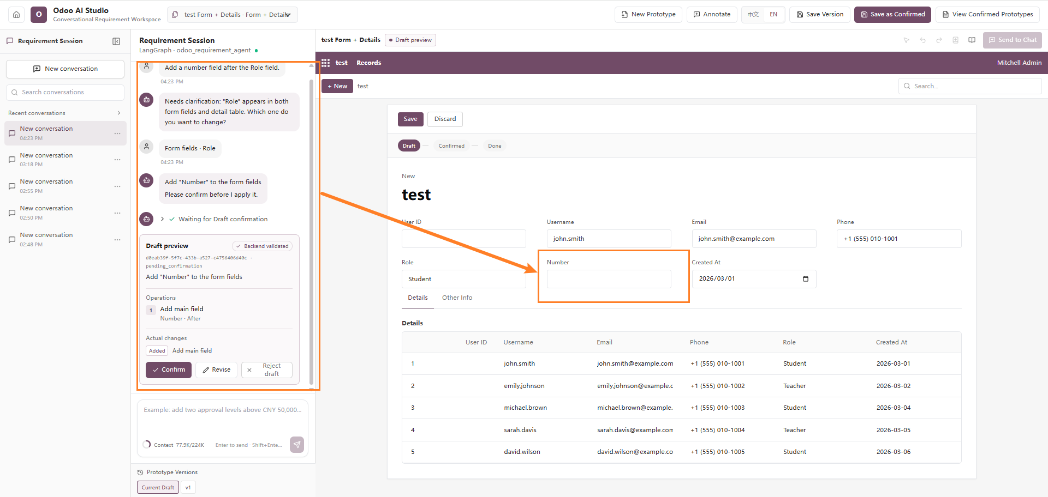Click the user avatar beside 'Form fields · Role'
The image size is (1048, 497).
pyautogui.click(x=146, y=147)
